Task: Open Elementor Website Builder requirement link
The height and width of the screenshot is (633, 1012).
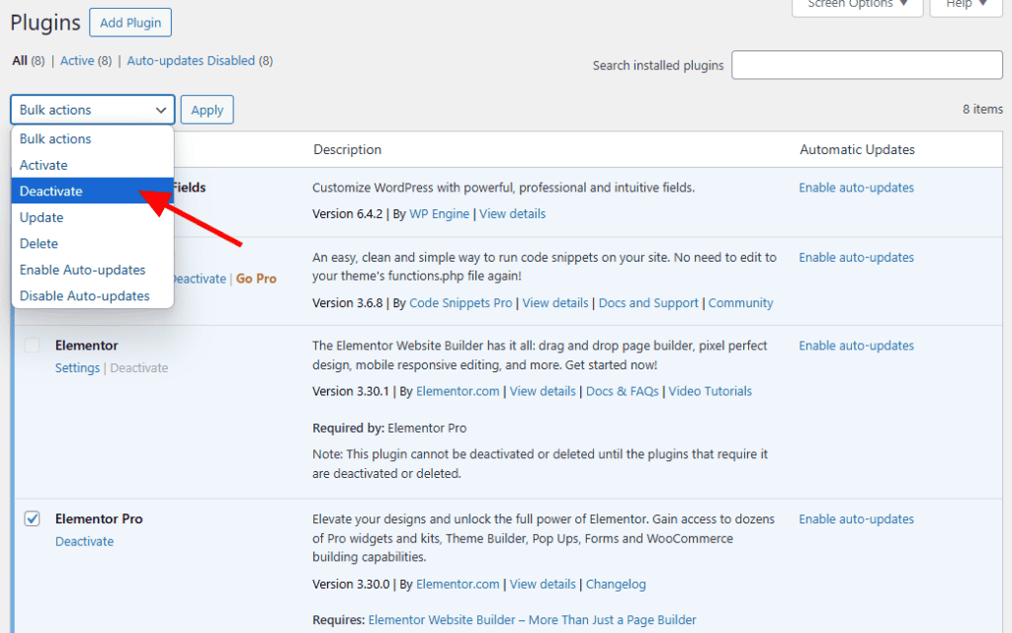Action: click(x=533, y=620)
